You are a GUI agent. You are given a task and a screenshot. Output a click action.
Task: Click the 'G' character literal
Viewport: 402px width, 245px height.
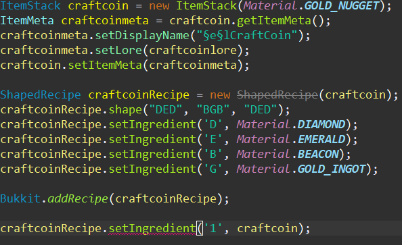(213, 169)
